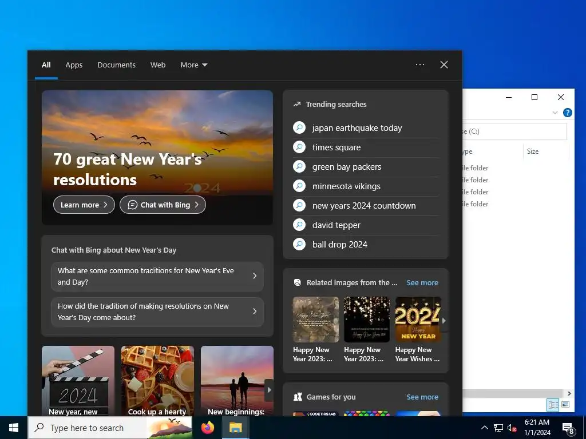Click the Learn more button
This screenshot has width=586, height=439.
84,205
